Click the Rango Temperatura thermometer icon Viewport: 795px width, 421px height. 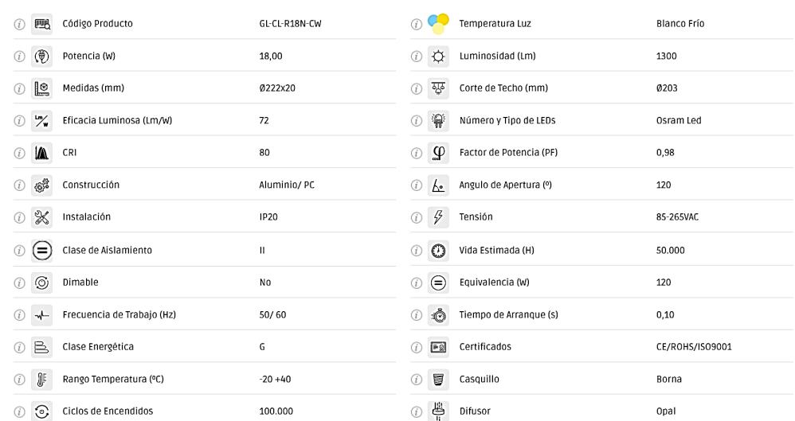(x=41, y=379)
